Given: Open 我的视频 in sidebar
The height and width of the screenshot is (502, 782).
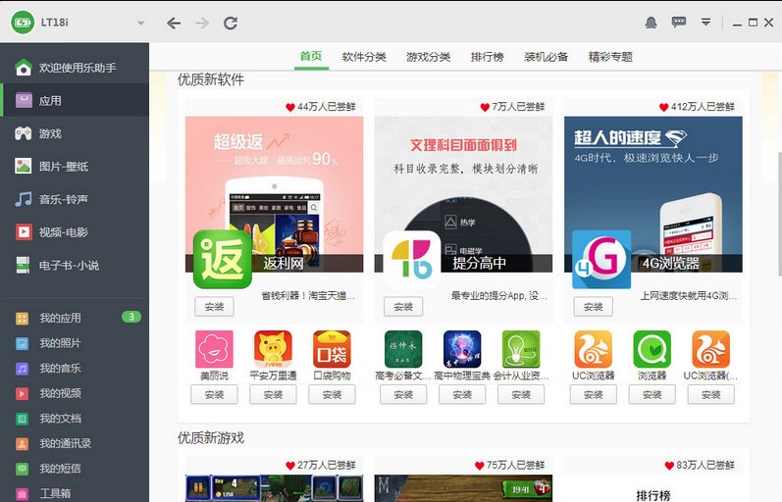Looking at the screenshot, I should (x=75, y=393).
